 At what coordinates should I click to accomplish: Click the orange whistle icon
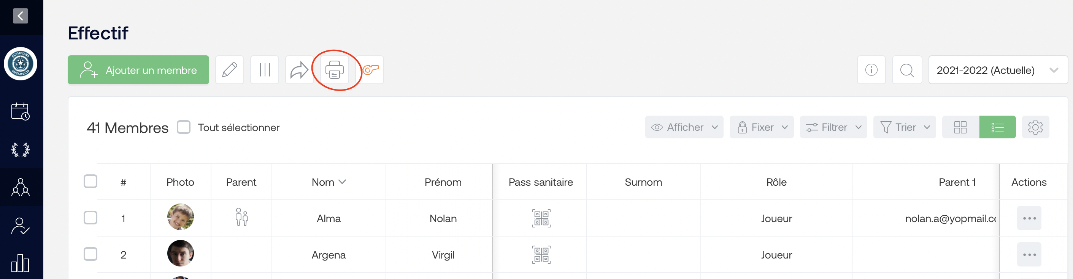coord(370,70)
